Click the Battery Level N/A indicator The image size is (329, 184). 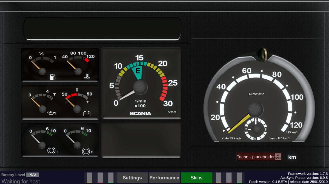coord(33,175)
